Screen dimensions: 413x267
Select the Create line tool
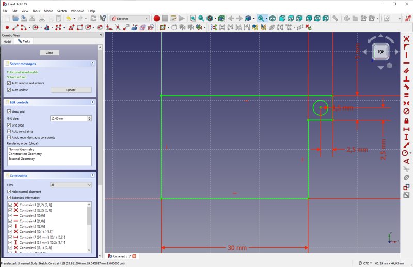click(x=15, y=27)
